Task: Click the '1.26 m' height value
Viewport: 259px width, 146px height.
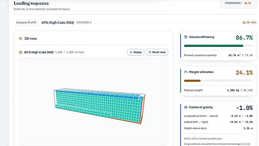Action: [x=248, y=128]
